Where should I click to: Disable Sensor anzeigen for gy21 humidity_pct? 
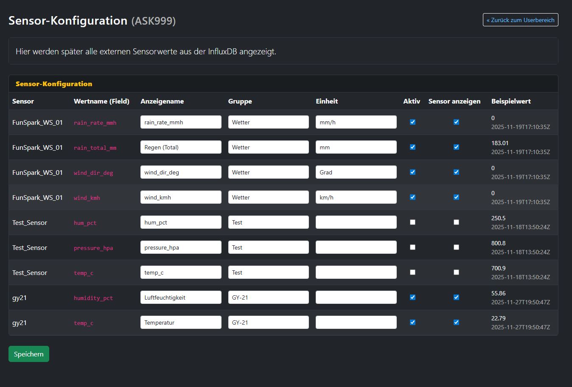click(x=456, y=297)
